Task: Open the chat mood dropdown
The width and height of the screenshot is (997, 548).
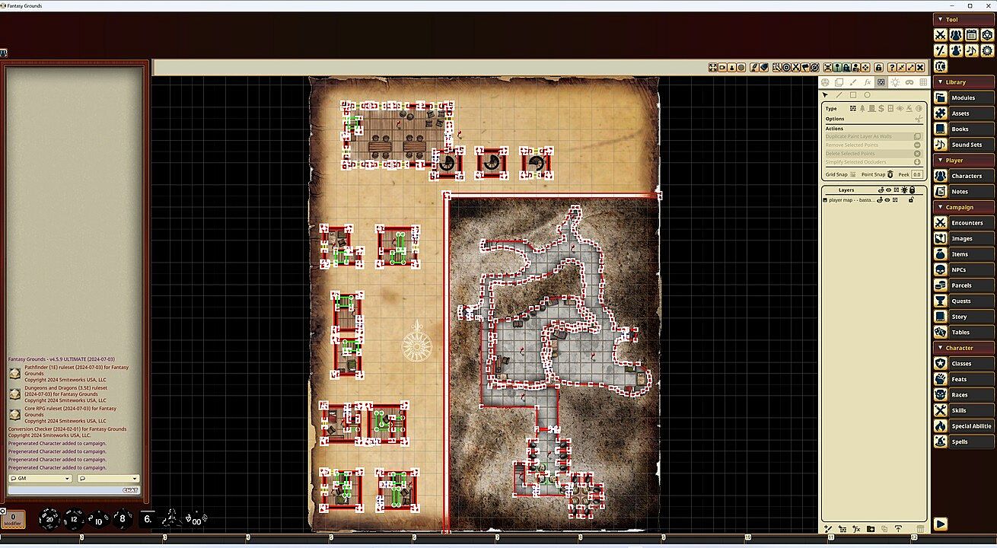Action: click(108, 479)
